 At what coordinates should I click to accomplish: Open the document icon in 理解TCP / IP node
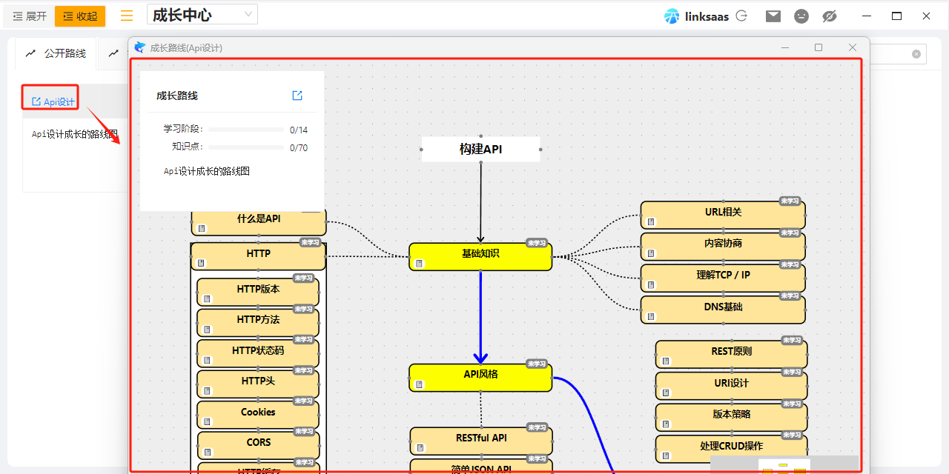click(652, 285)
